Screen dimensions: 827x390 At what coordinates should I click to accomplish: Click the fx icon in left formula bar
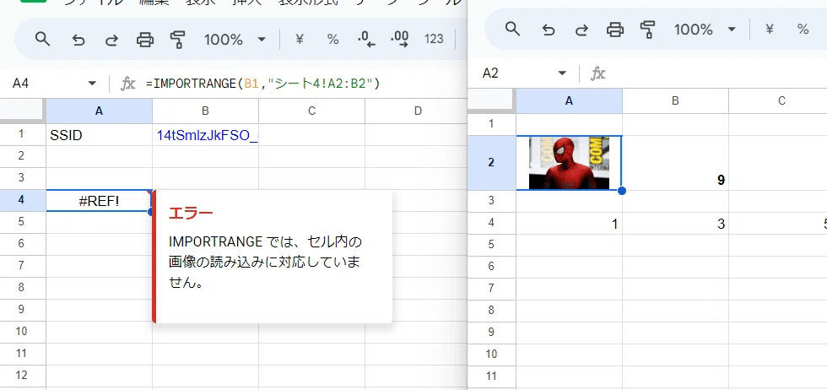click(x=128, y=84)
